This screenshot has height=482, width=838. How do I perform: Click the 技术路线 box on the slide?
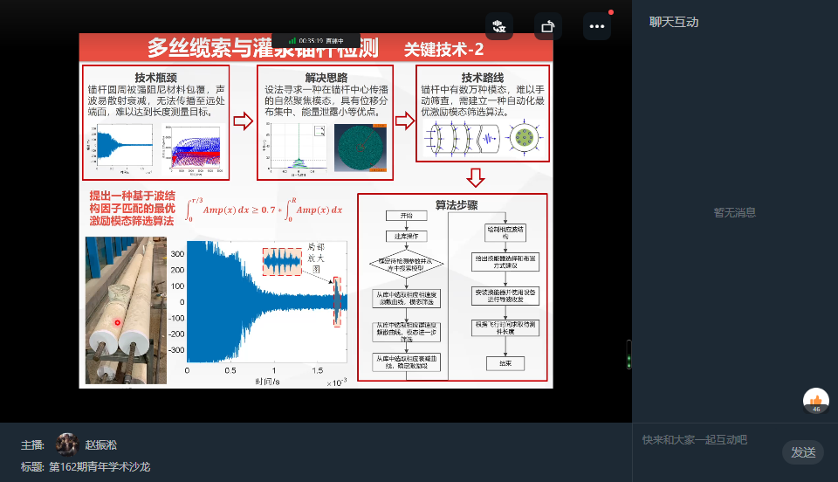click(484, 114)
